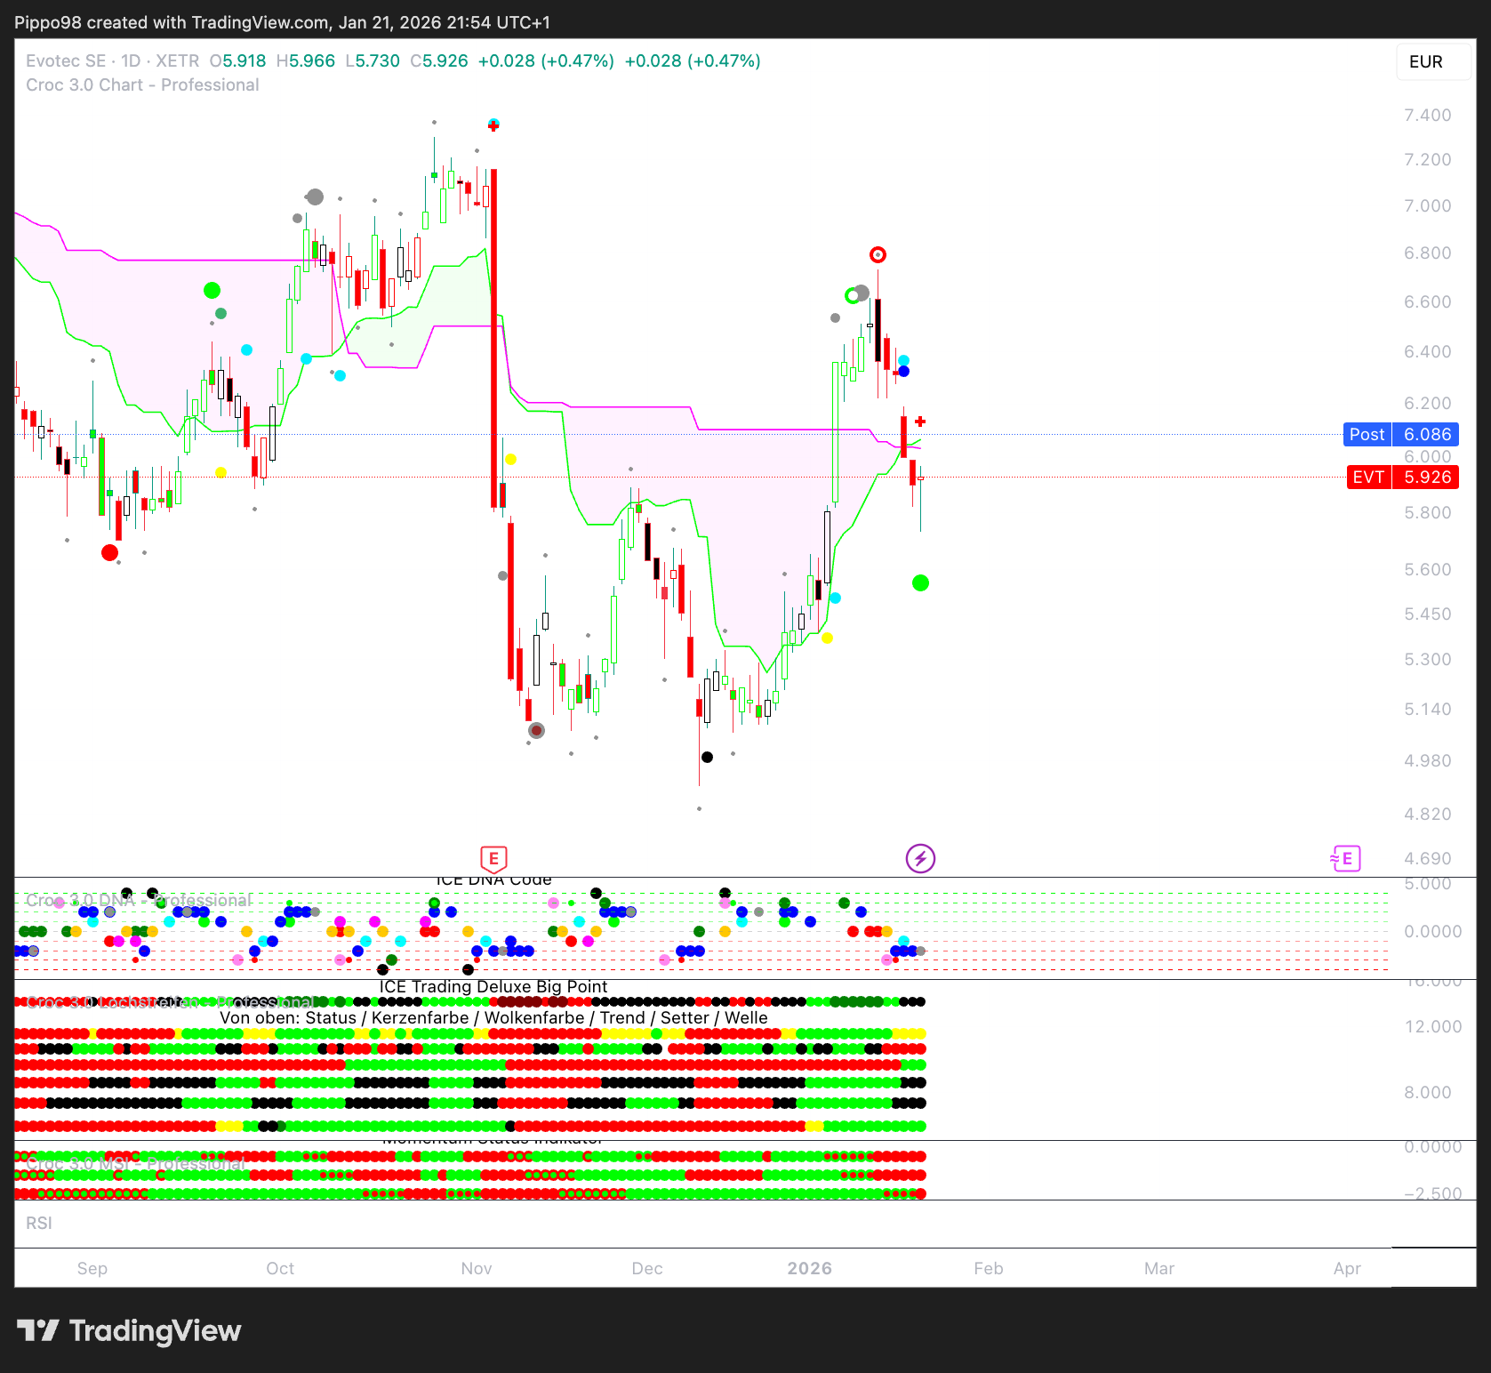
Task: Click the upcoming earnings E icon near April
Action: click(x=1346, y=859)
